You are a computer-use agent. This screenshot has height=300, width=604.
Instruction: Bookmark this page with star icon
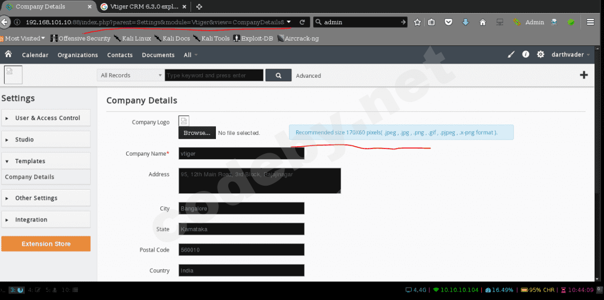pyautogui.click(x=417, y=22)
